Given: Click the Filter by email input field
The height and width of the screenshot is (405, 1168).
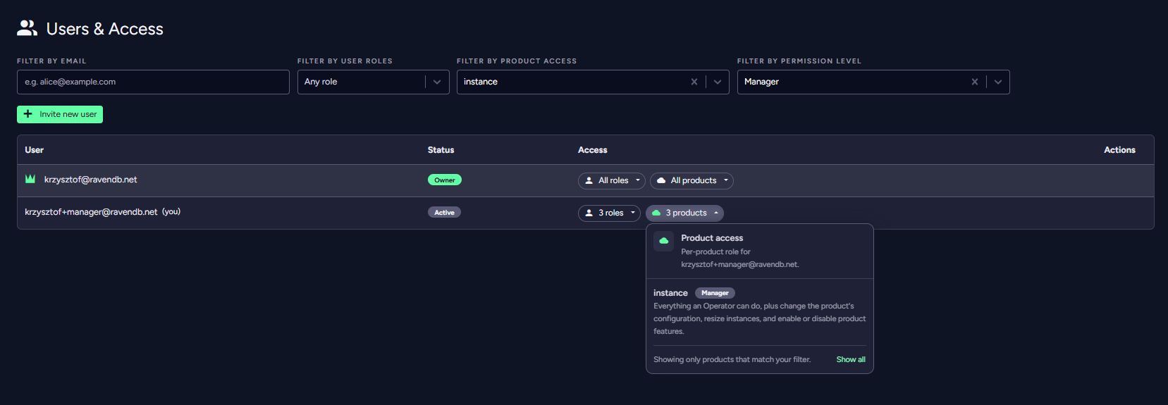Looking at the screenshot, I should click(153, 82).
